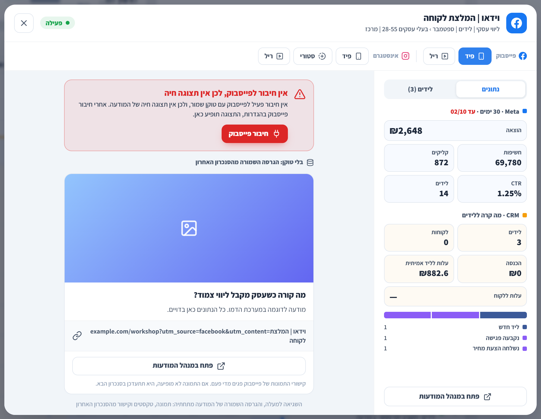Select the Instagram story placement סטורי
Screen dimensions: 541x419
click(x=313, y=56)
